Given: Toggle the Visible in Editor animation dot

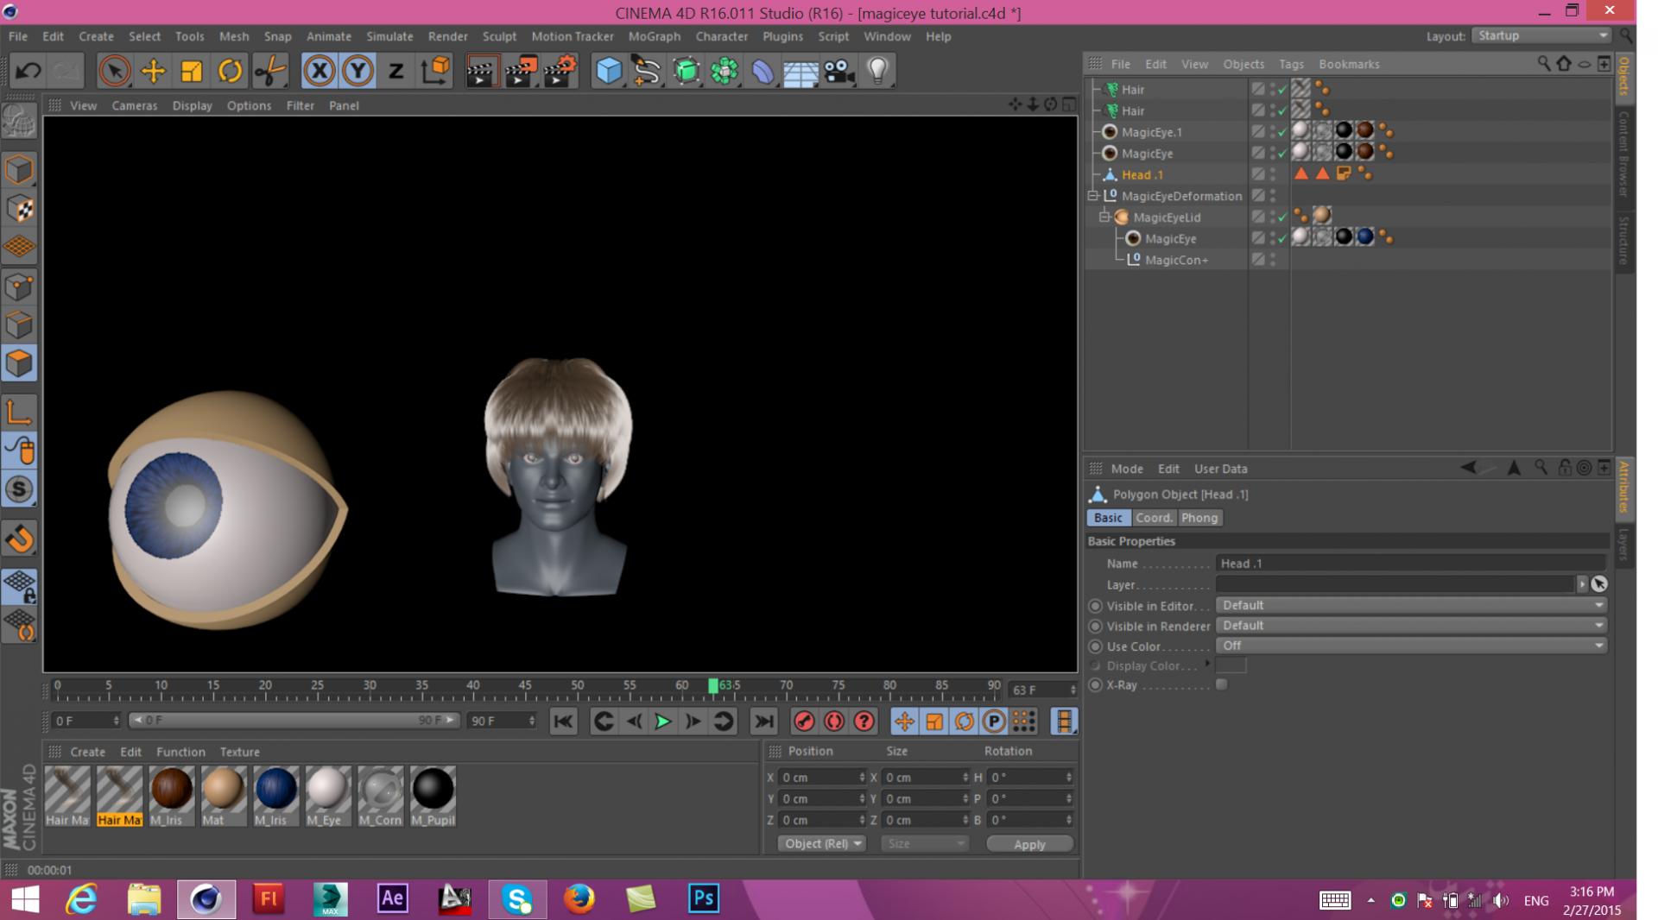Looking at the screenshot, I should 1096,606.
